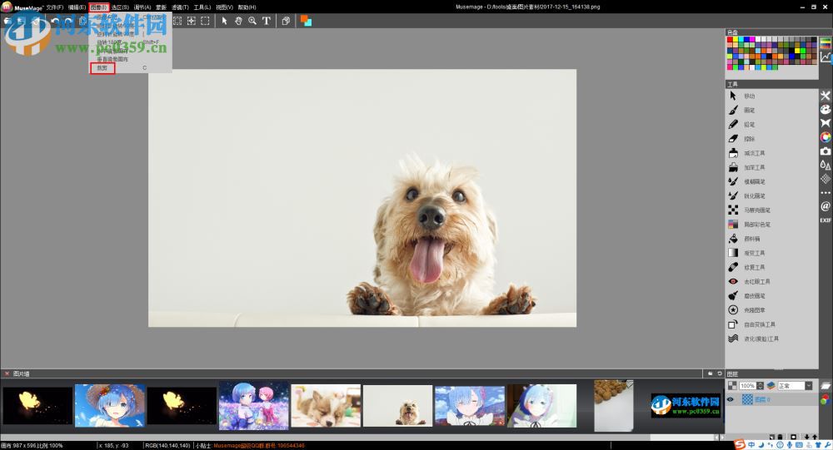Open the Help (帮助) menu

point(247,7)
